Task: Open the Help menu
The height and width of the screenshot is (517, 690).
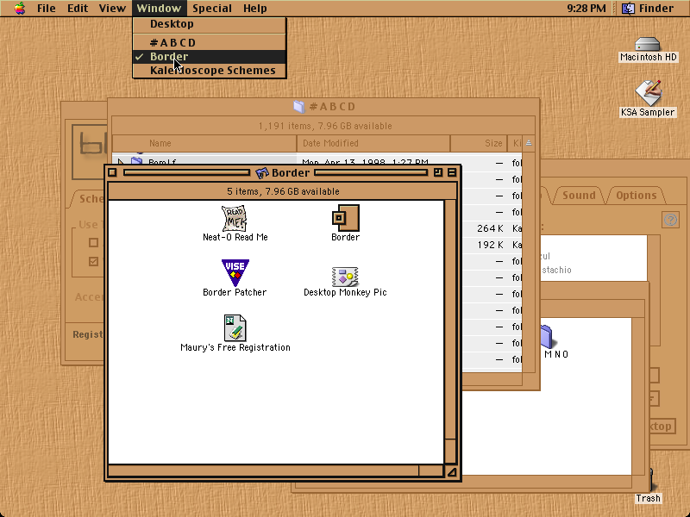Action: point(255,9)
